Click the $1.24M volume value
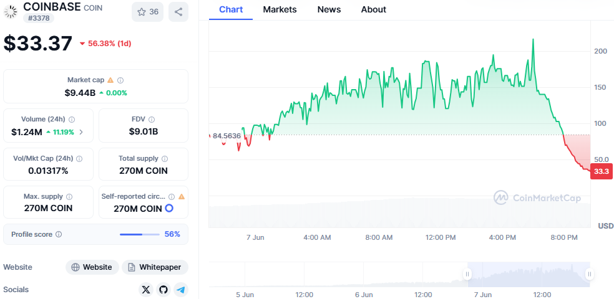The width and height of the screenshot is (614, 299). point(27,132)
